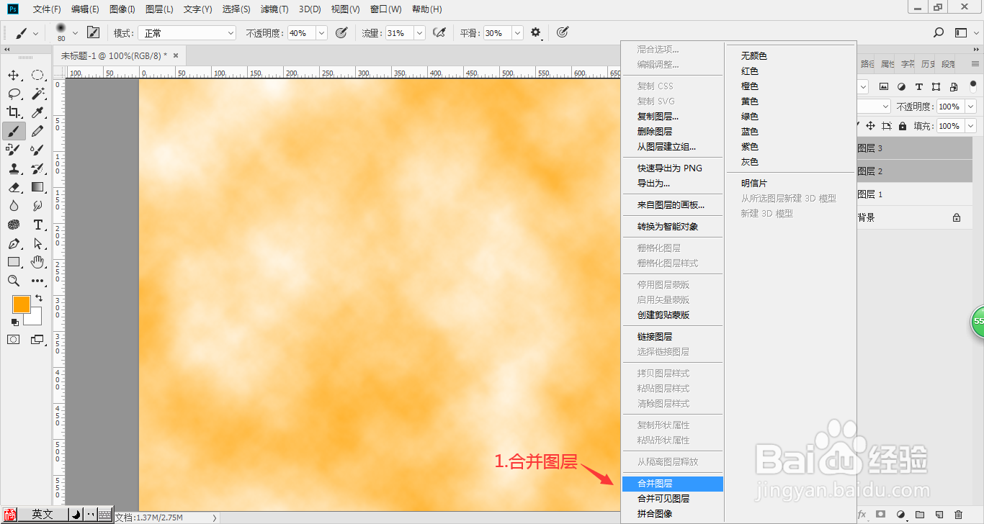Open the blend mode 正常 dropdown
This screenshot has height=524, width=984.
pos(186,32)
